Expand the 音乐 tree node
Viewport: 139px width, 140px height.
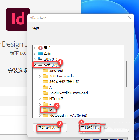tap(35, 48)
